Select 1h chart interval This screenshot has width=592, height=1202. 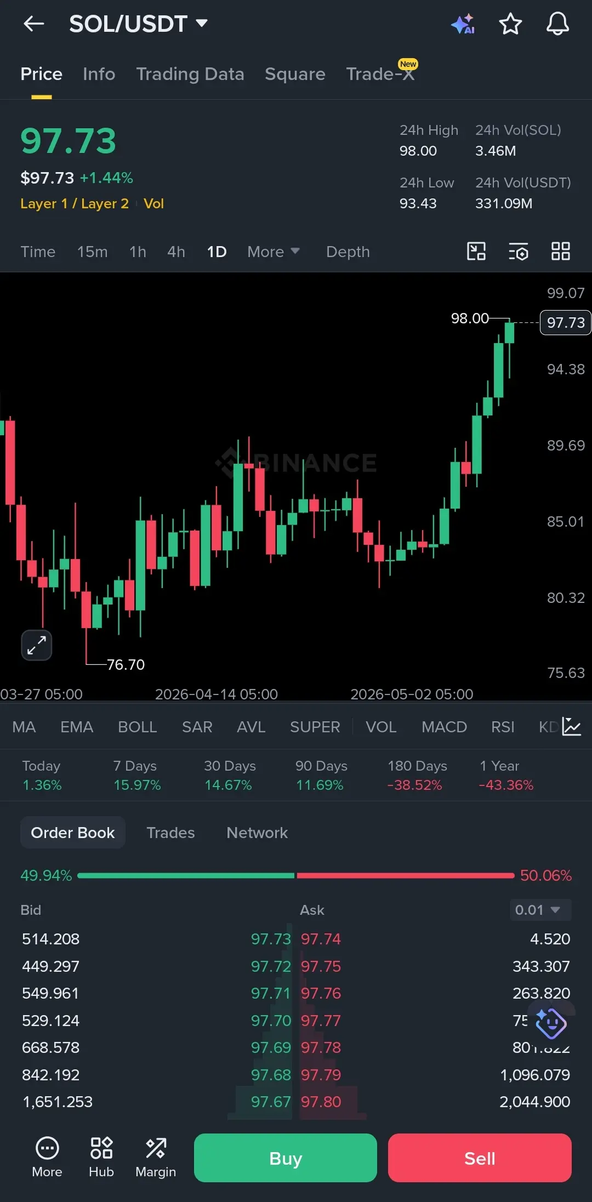(138, 252)
